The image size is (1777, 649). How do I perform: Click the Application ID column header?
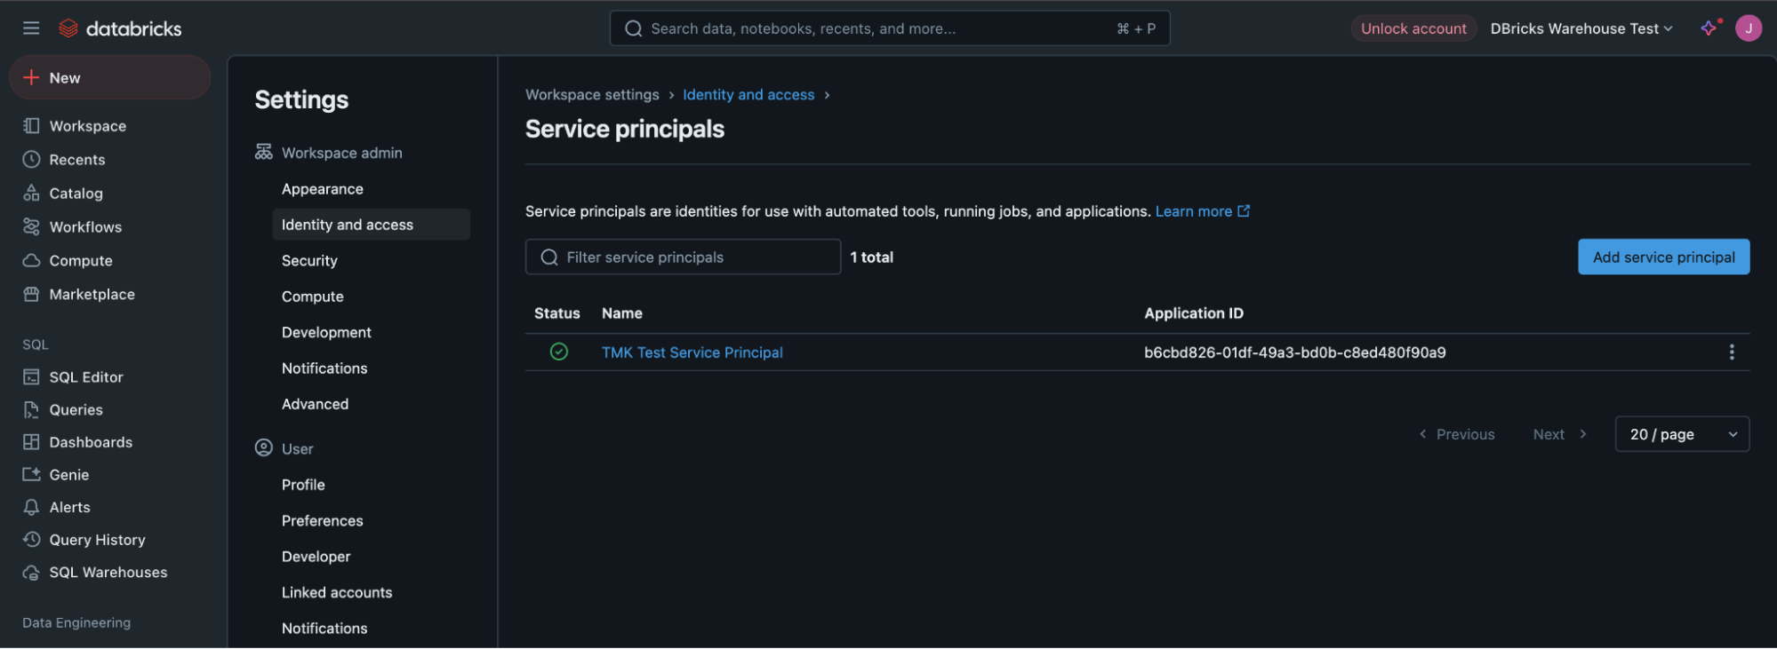coord(1193,313)
